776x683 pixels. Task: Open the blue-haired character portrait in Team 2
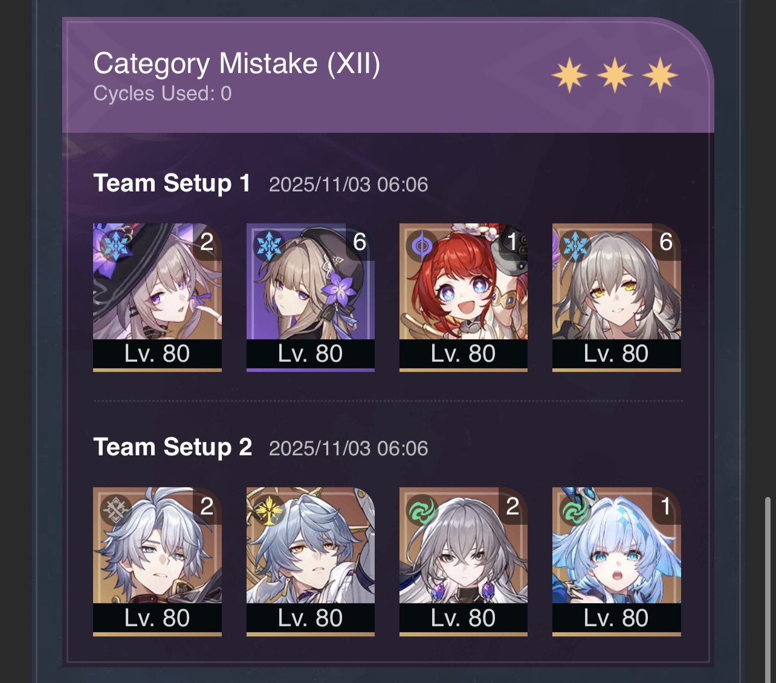coord(616,562)
